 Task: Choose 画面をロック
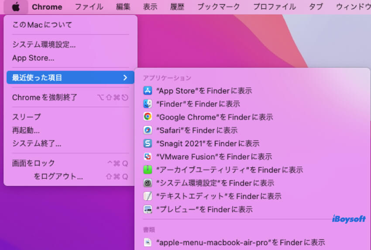(70, 163)
